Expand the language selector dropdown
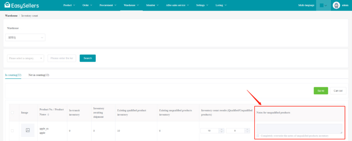This screenshot has height=141, width=352. click(324, 5)
